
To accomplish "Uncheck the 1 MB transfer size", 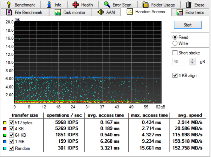I will tap(11, 141).
